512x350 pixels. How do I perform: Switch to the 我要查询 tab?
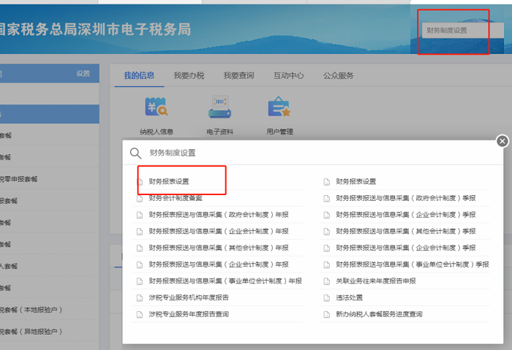[x=238, y=75]
